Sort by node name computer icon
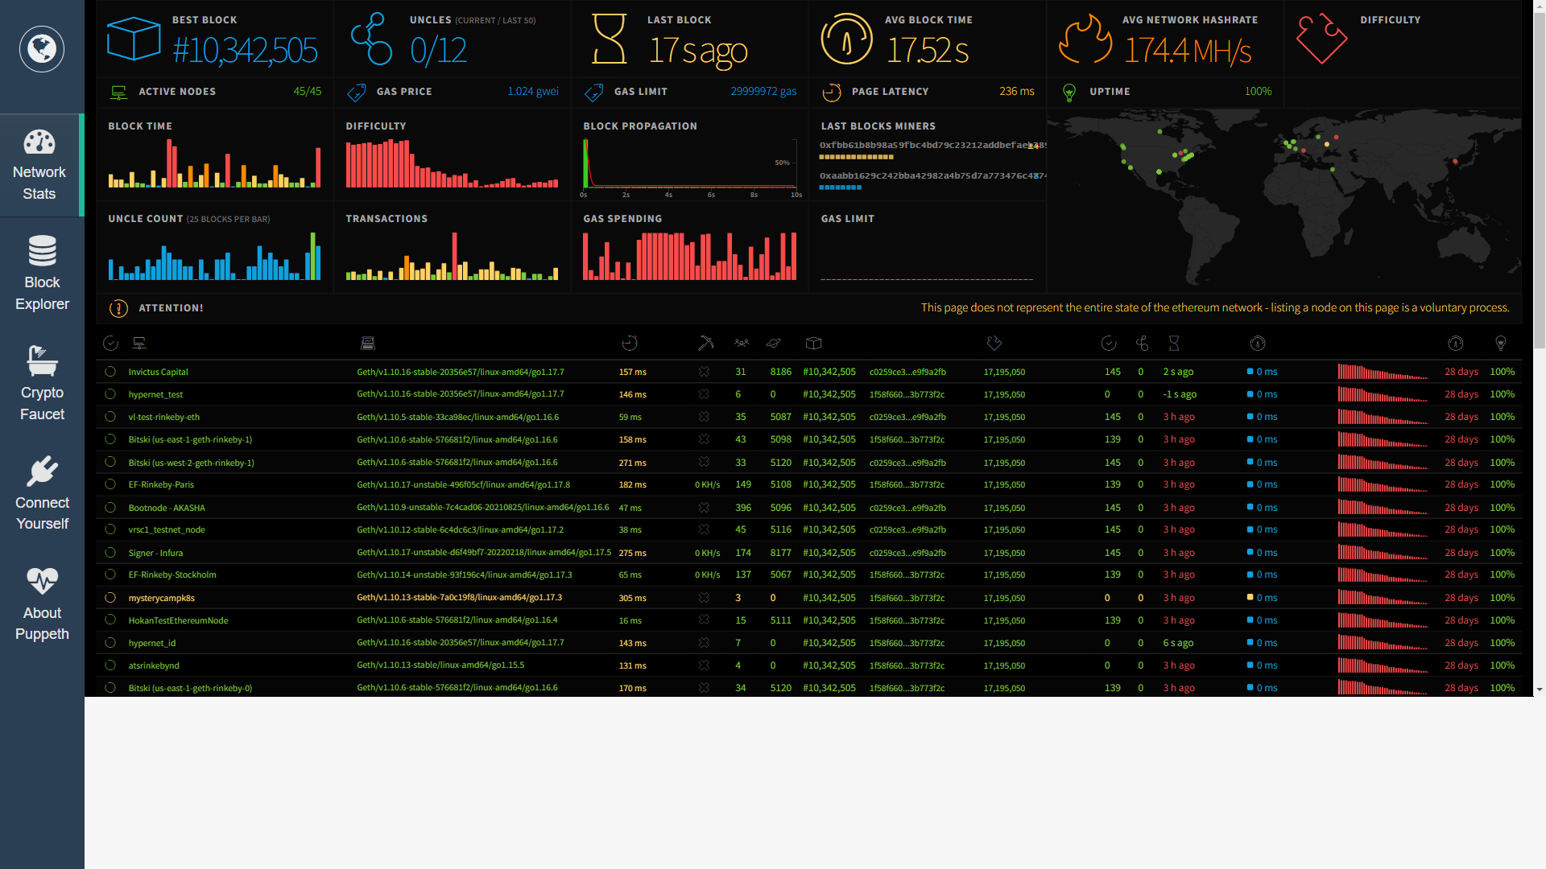Screen dimensions: 1546x869 point(139,344)
